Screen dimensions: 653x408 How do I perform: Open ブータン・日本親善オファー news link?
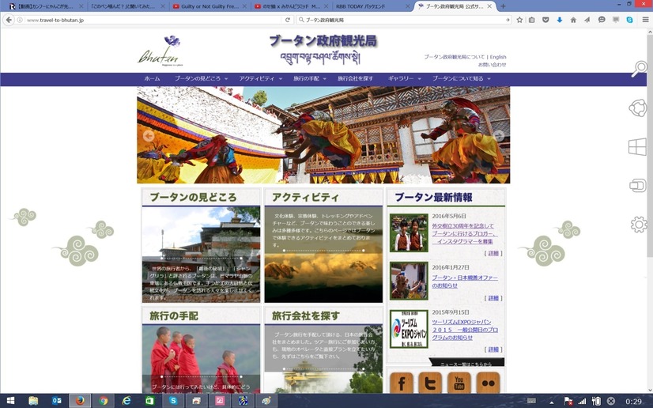[x=465, y=281]
